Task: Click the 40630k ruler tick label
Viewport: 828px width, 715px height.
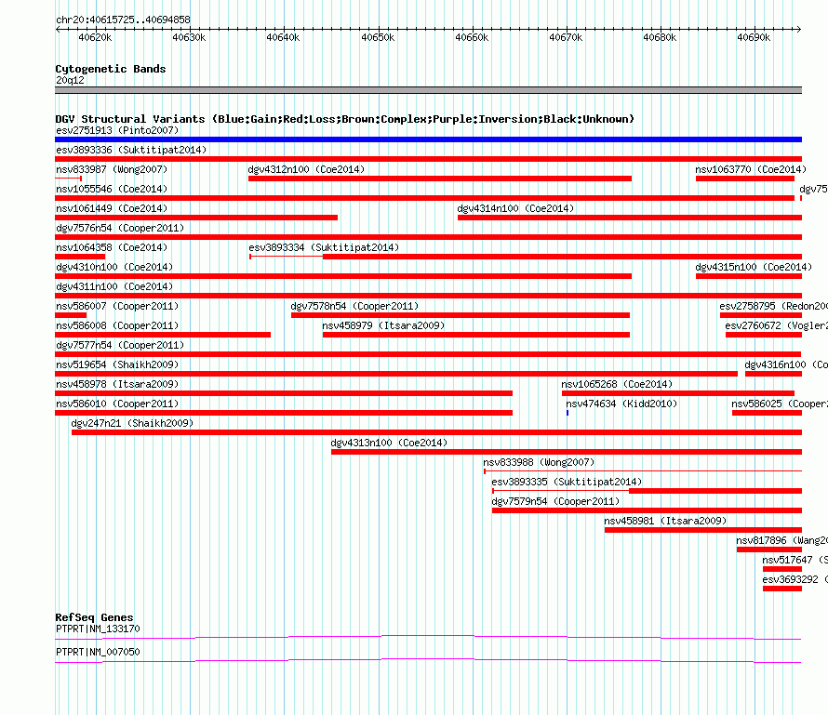Action: pos(189,37)
